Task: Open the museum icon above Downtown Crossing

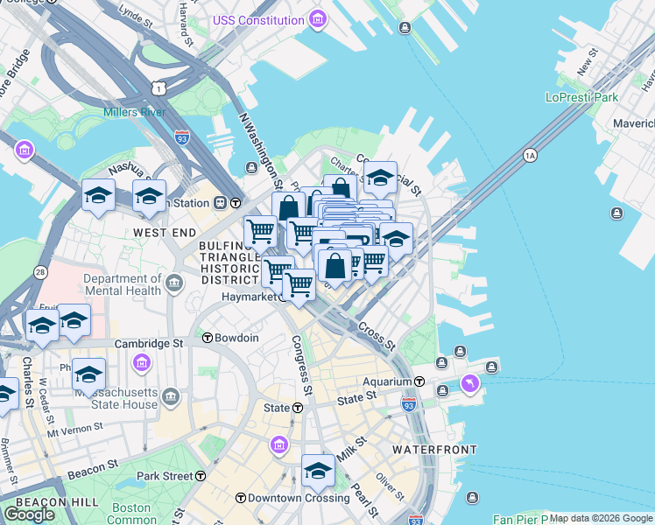Action: tap(279, 445)
